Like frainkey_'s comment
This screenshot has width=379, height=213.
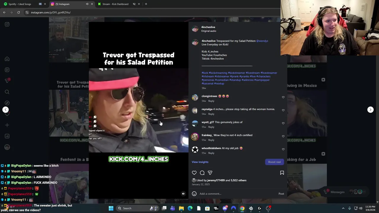click(x=283, y=136)
